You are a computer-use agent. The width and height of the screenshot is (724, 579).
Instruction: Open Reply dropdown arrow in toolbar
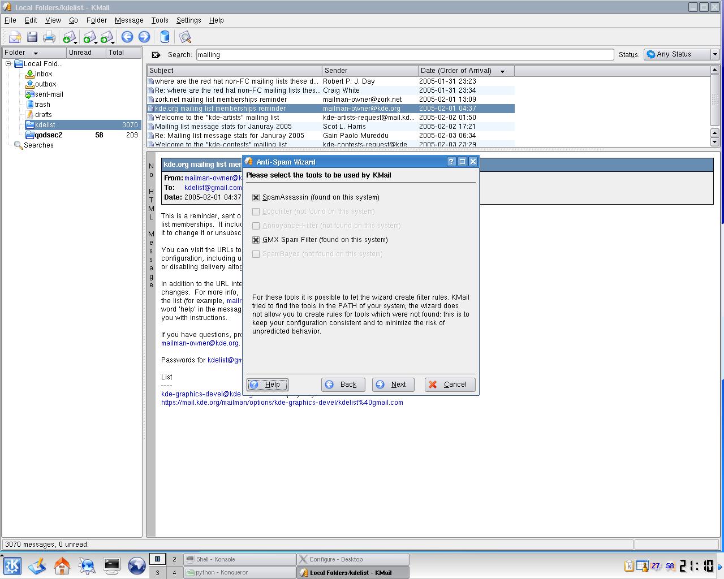(x=96, y=42)
